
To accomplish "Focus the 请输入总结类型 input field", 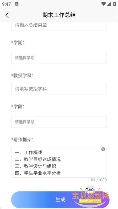I will pos(59,26).
